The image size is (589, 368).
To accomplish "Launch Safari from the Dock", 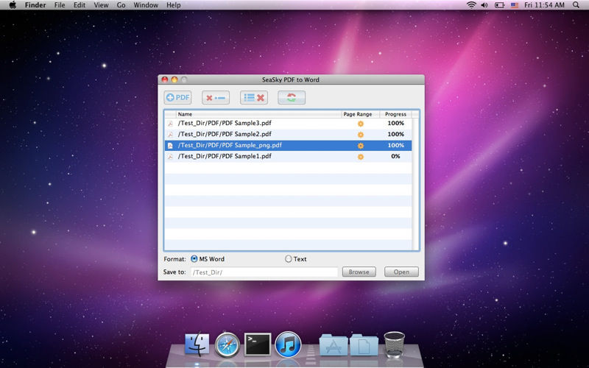I will (x=228, y=344).
